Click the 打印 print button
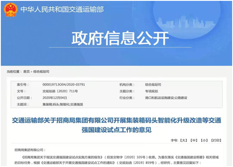Screen dimensions: 233x167 [x=216, y=140]
